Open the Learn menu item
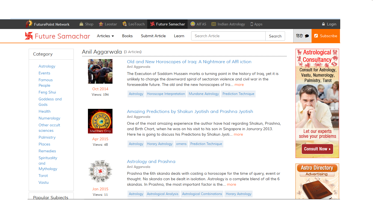 (x=179, y=36)
